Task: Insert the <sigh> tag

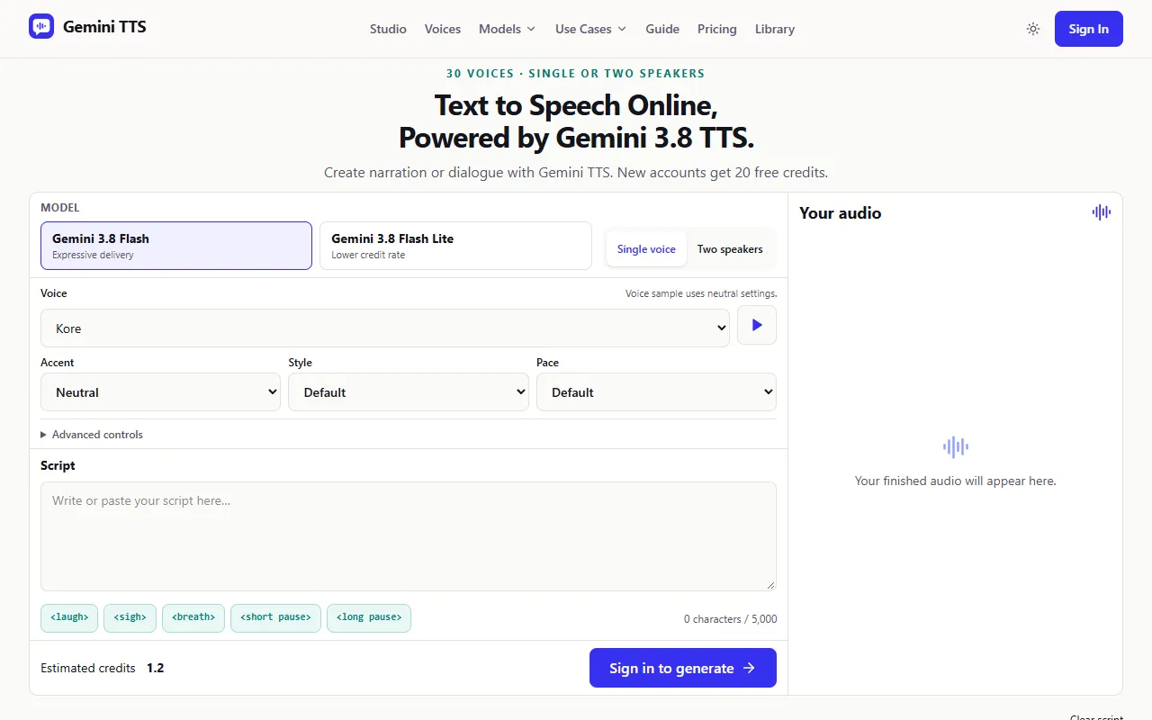Action: [130, 617]
